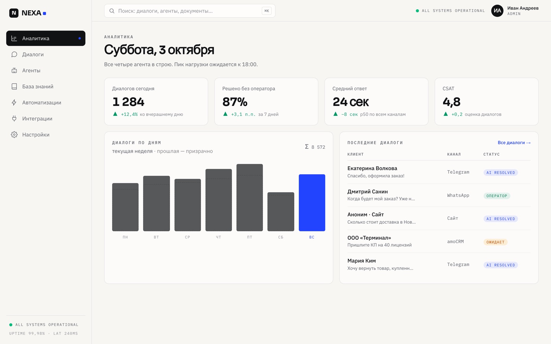The width and height of the screenshot is (551, 344).
Task: Click the NEXA logo icon
Action: [x=14, y=13]
